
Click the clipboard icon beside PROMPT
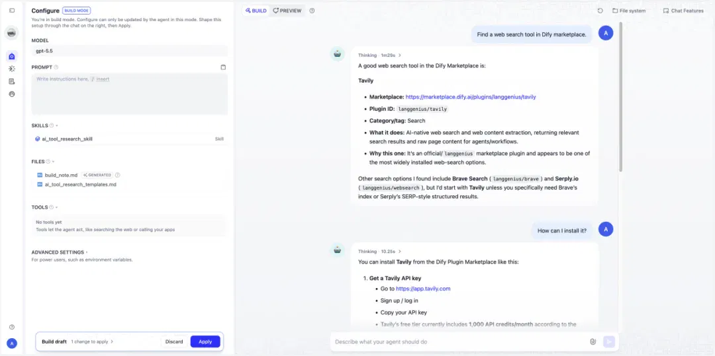223,67
